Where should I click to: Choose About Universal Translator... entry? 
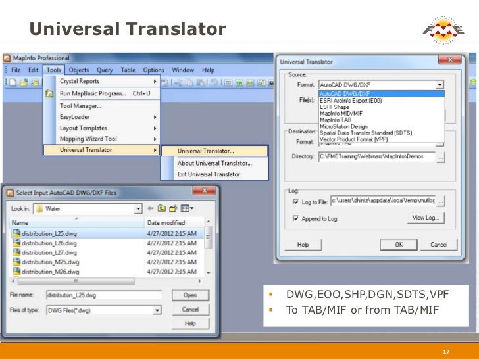[214, 163]
